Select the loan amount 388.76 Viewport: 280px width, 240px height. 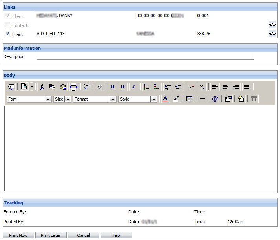click(x=203, y=34)
